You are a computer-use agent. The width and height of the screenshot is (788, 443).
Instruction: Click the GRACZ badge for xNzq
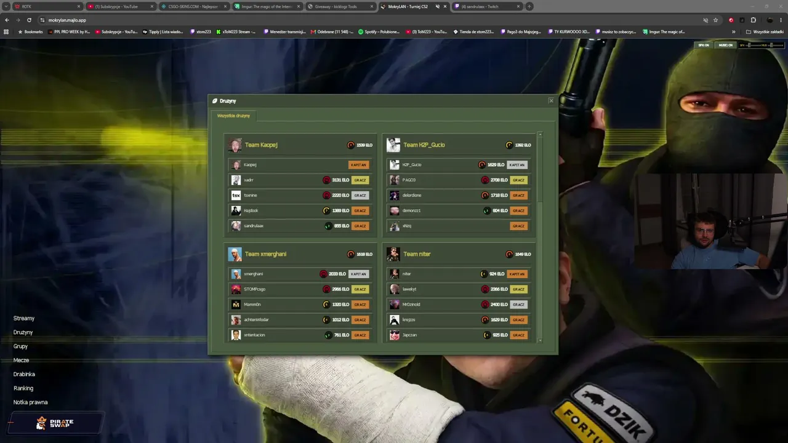point(519,226)
